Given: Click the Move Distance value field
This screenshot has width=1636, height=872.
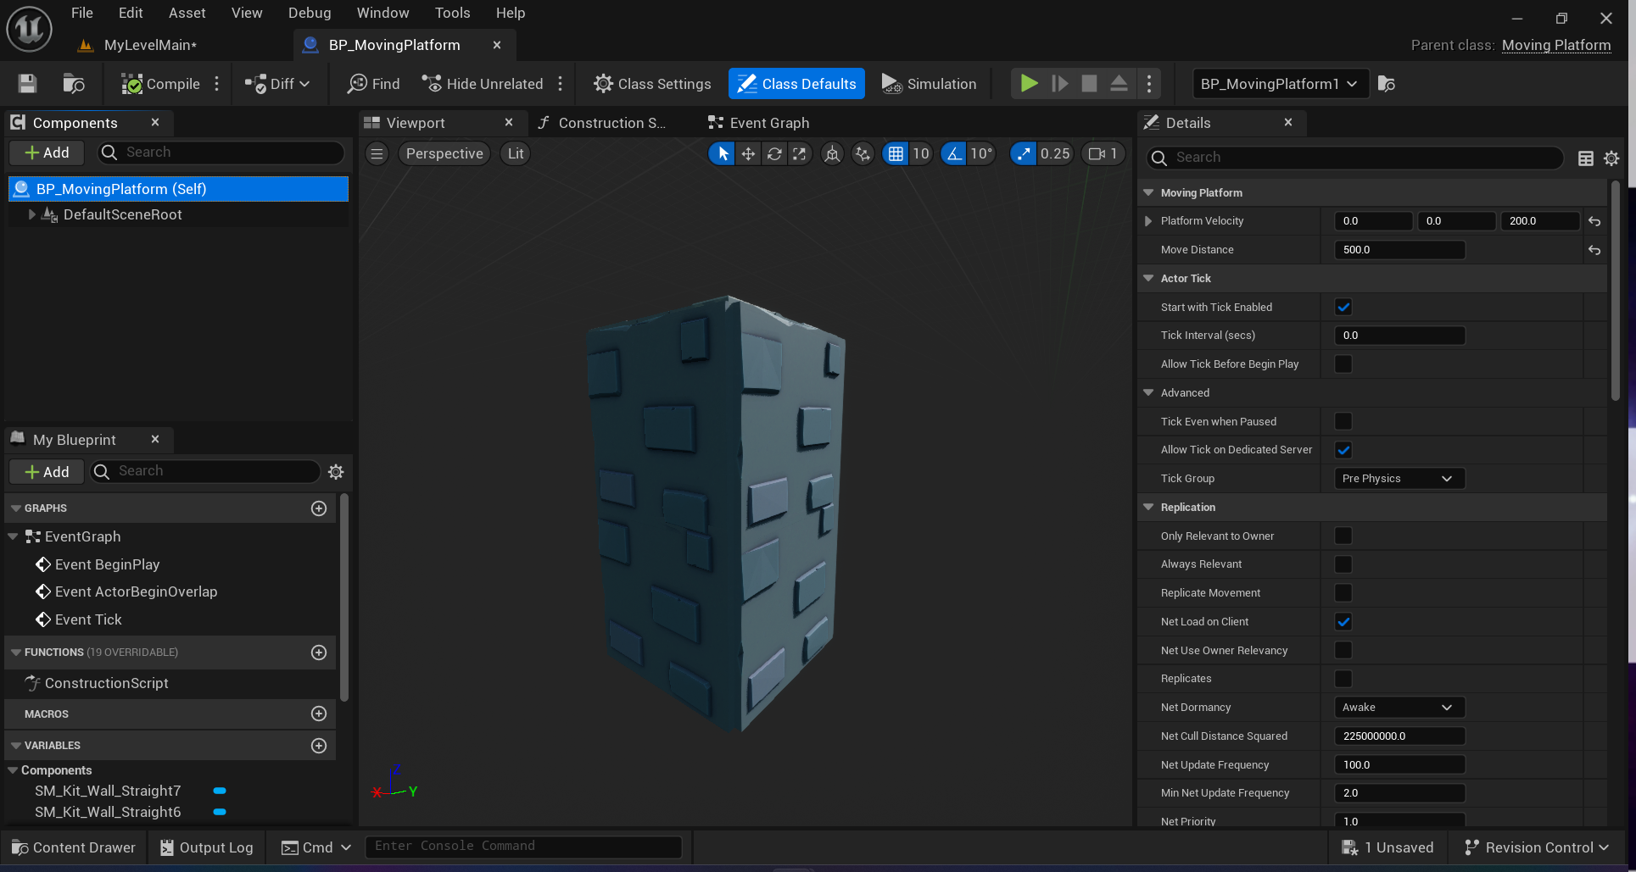Looking at the screenshot, I should point(1399,250).
